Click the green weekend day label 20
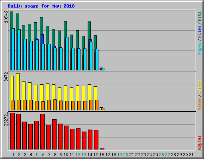 click(126, 155)
